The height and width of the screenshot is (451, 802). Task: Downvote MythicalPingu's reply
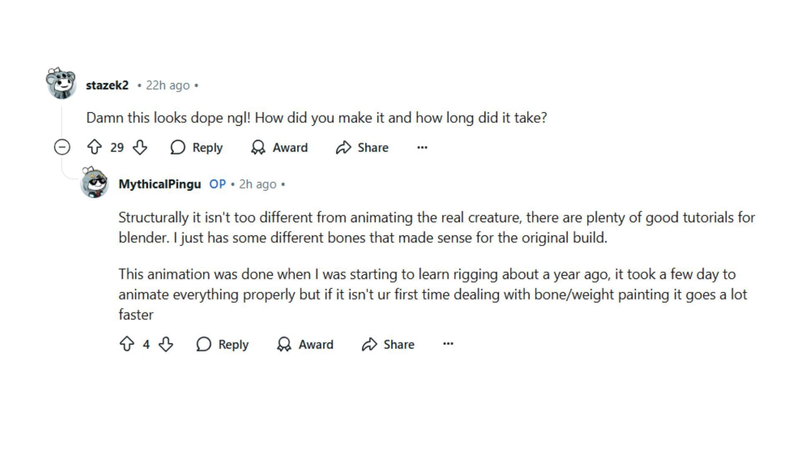(x=166, y=344)
